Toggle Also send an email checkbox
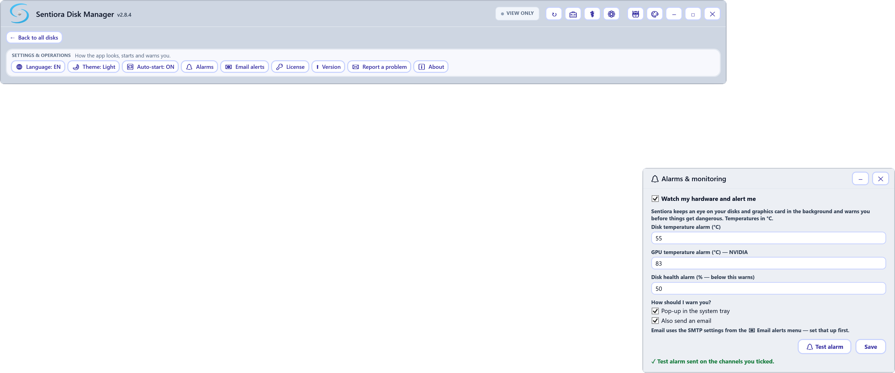Viewport: 895px width, 373px height. tap(655, 321)
